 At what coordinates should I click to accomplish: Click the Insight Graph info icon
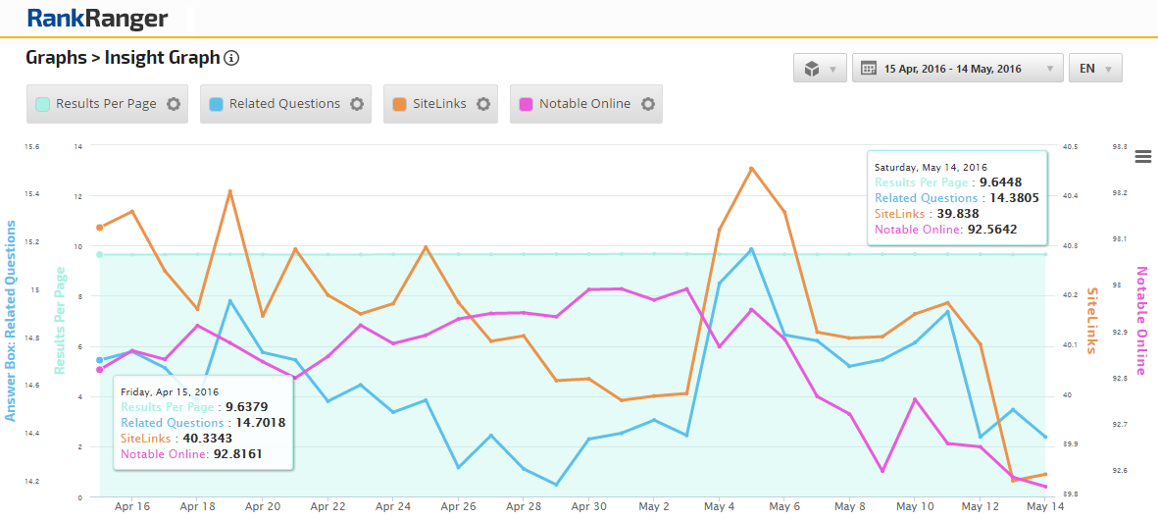click(x=231, y=58)
